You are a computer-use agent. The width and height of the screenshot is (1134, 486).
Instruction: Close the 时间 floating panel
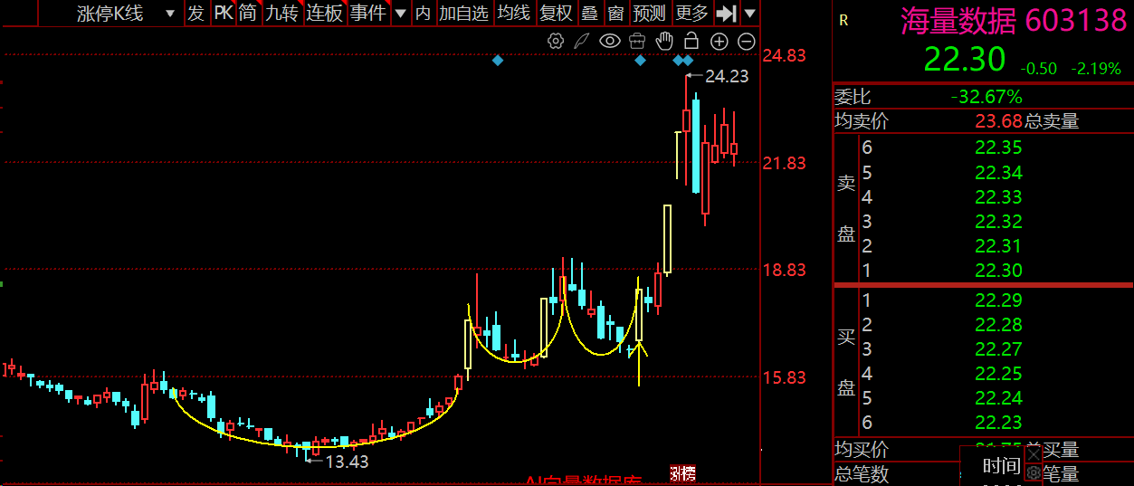(x=1034, y=453)
